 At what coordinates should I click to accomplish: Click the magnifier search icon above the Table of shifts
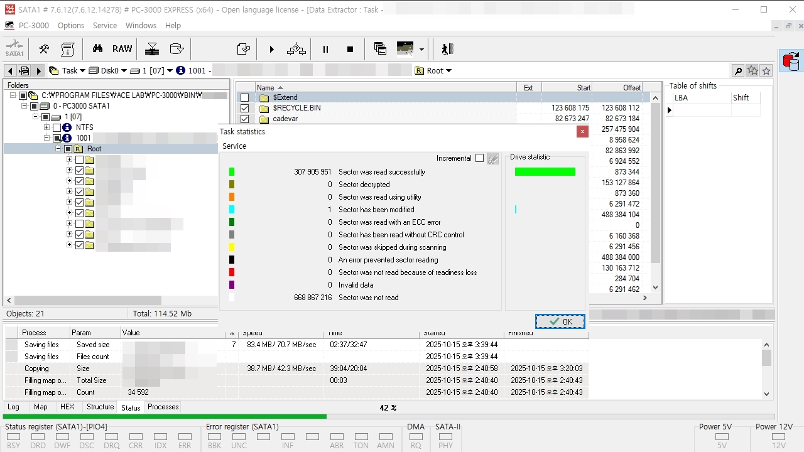pos(738,71)
